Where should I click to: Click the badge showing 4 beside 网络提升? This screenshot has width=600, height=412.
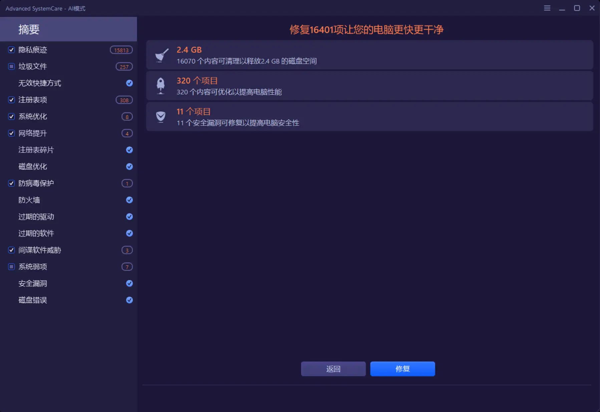127,133
